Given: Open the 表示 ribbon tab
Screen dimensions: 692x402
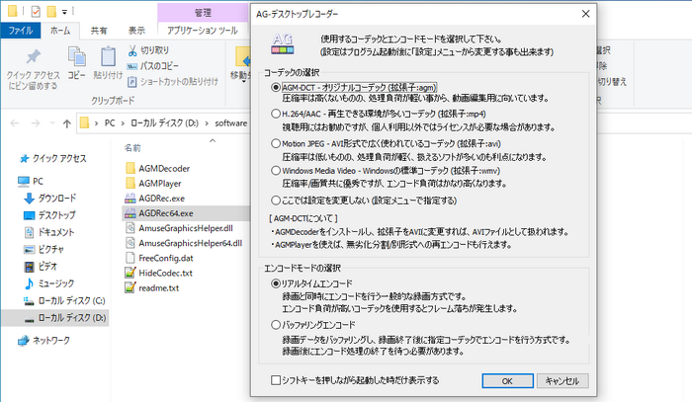Looking at the screenshot, I should pos(136,31).
